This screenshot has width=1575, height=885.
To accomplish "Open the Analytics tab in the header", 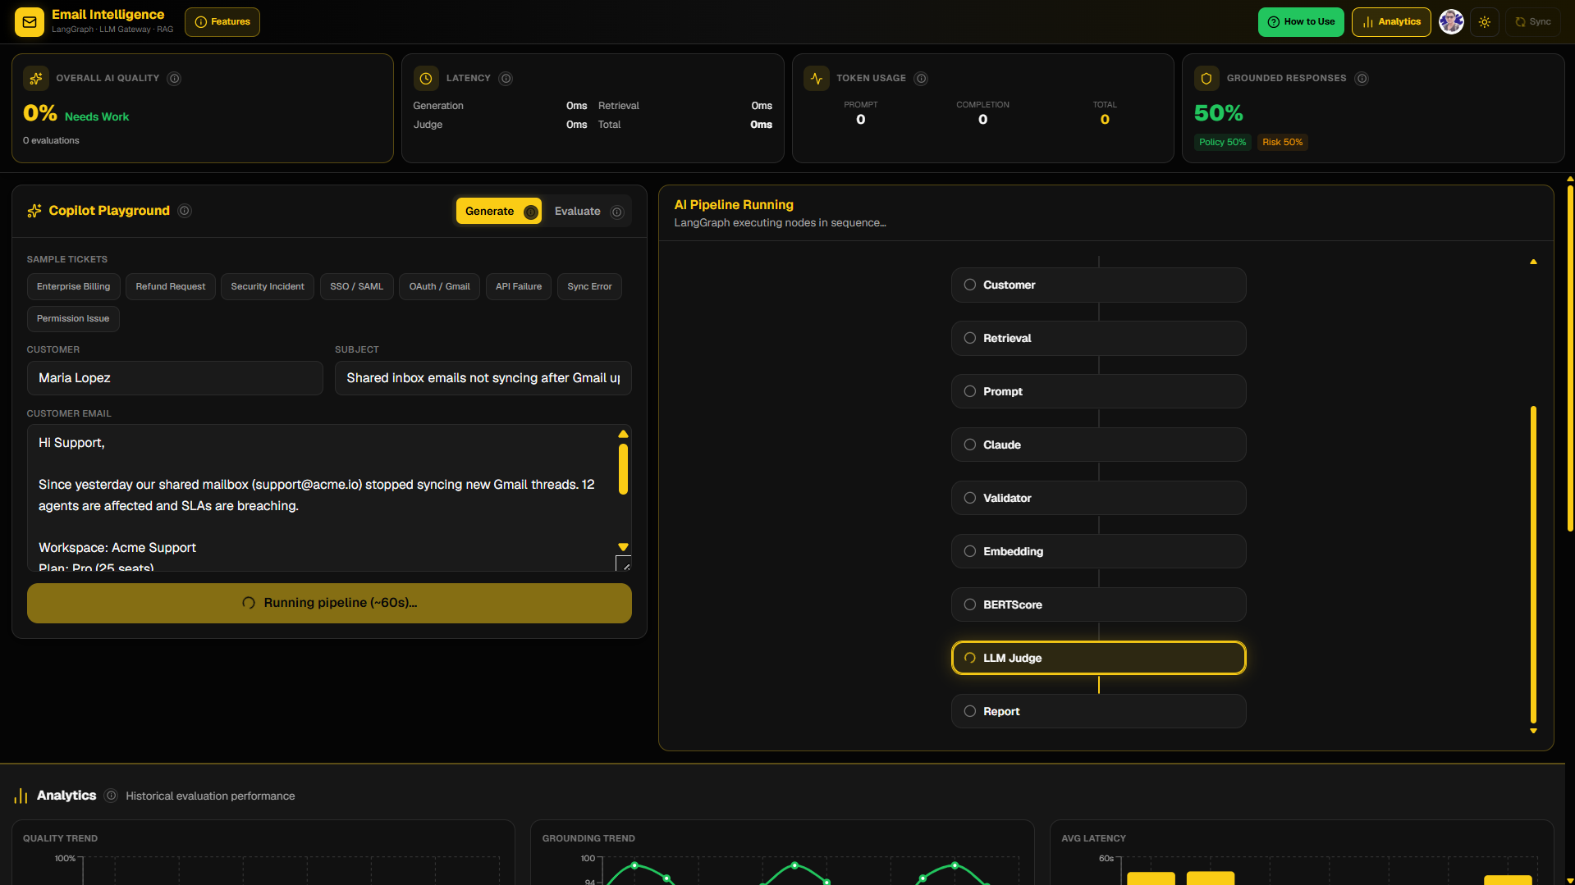I will click(x=1391, y=22).
